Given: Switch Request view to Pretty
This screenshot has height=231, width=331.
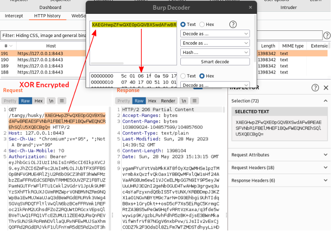Looking at the screenshot, I should tap(10, 101).
